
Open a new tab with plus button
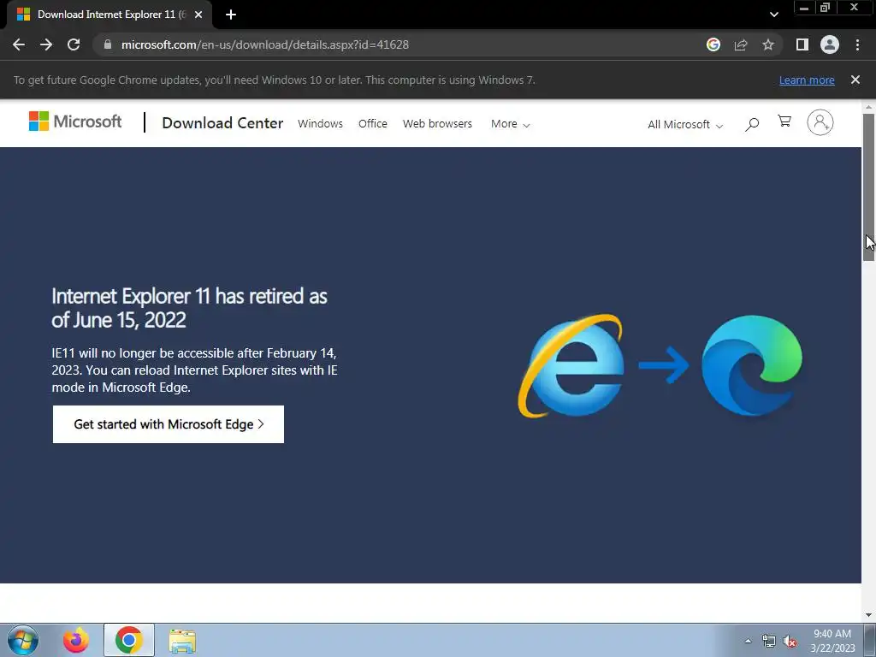click(x=231, y=15)
